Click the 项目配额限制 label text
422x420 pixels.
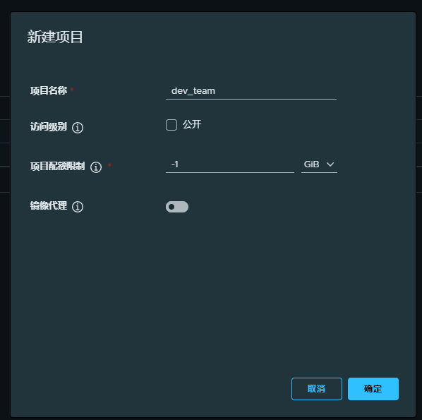(58, 166)
